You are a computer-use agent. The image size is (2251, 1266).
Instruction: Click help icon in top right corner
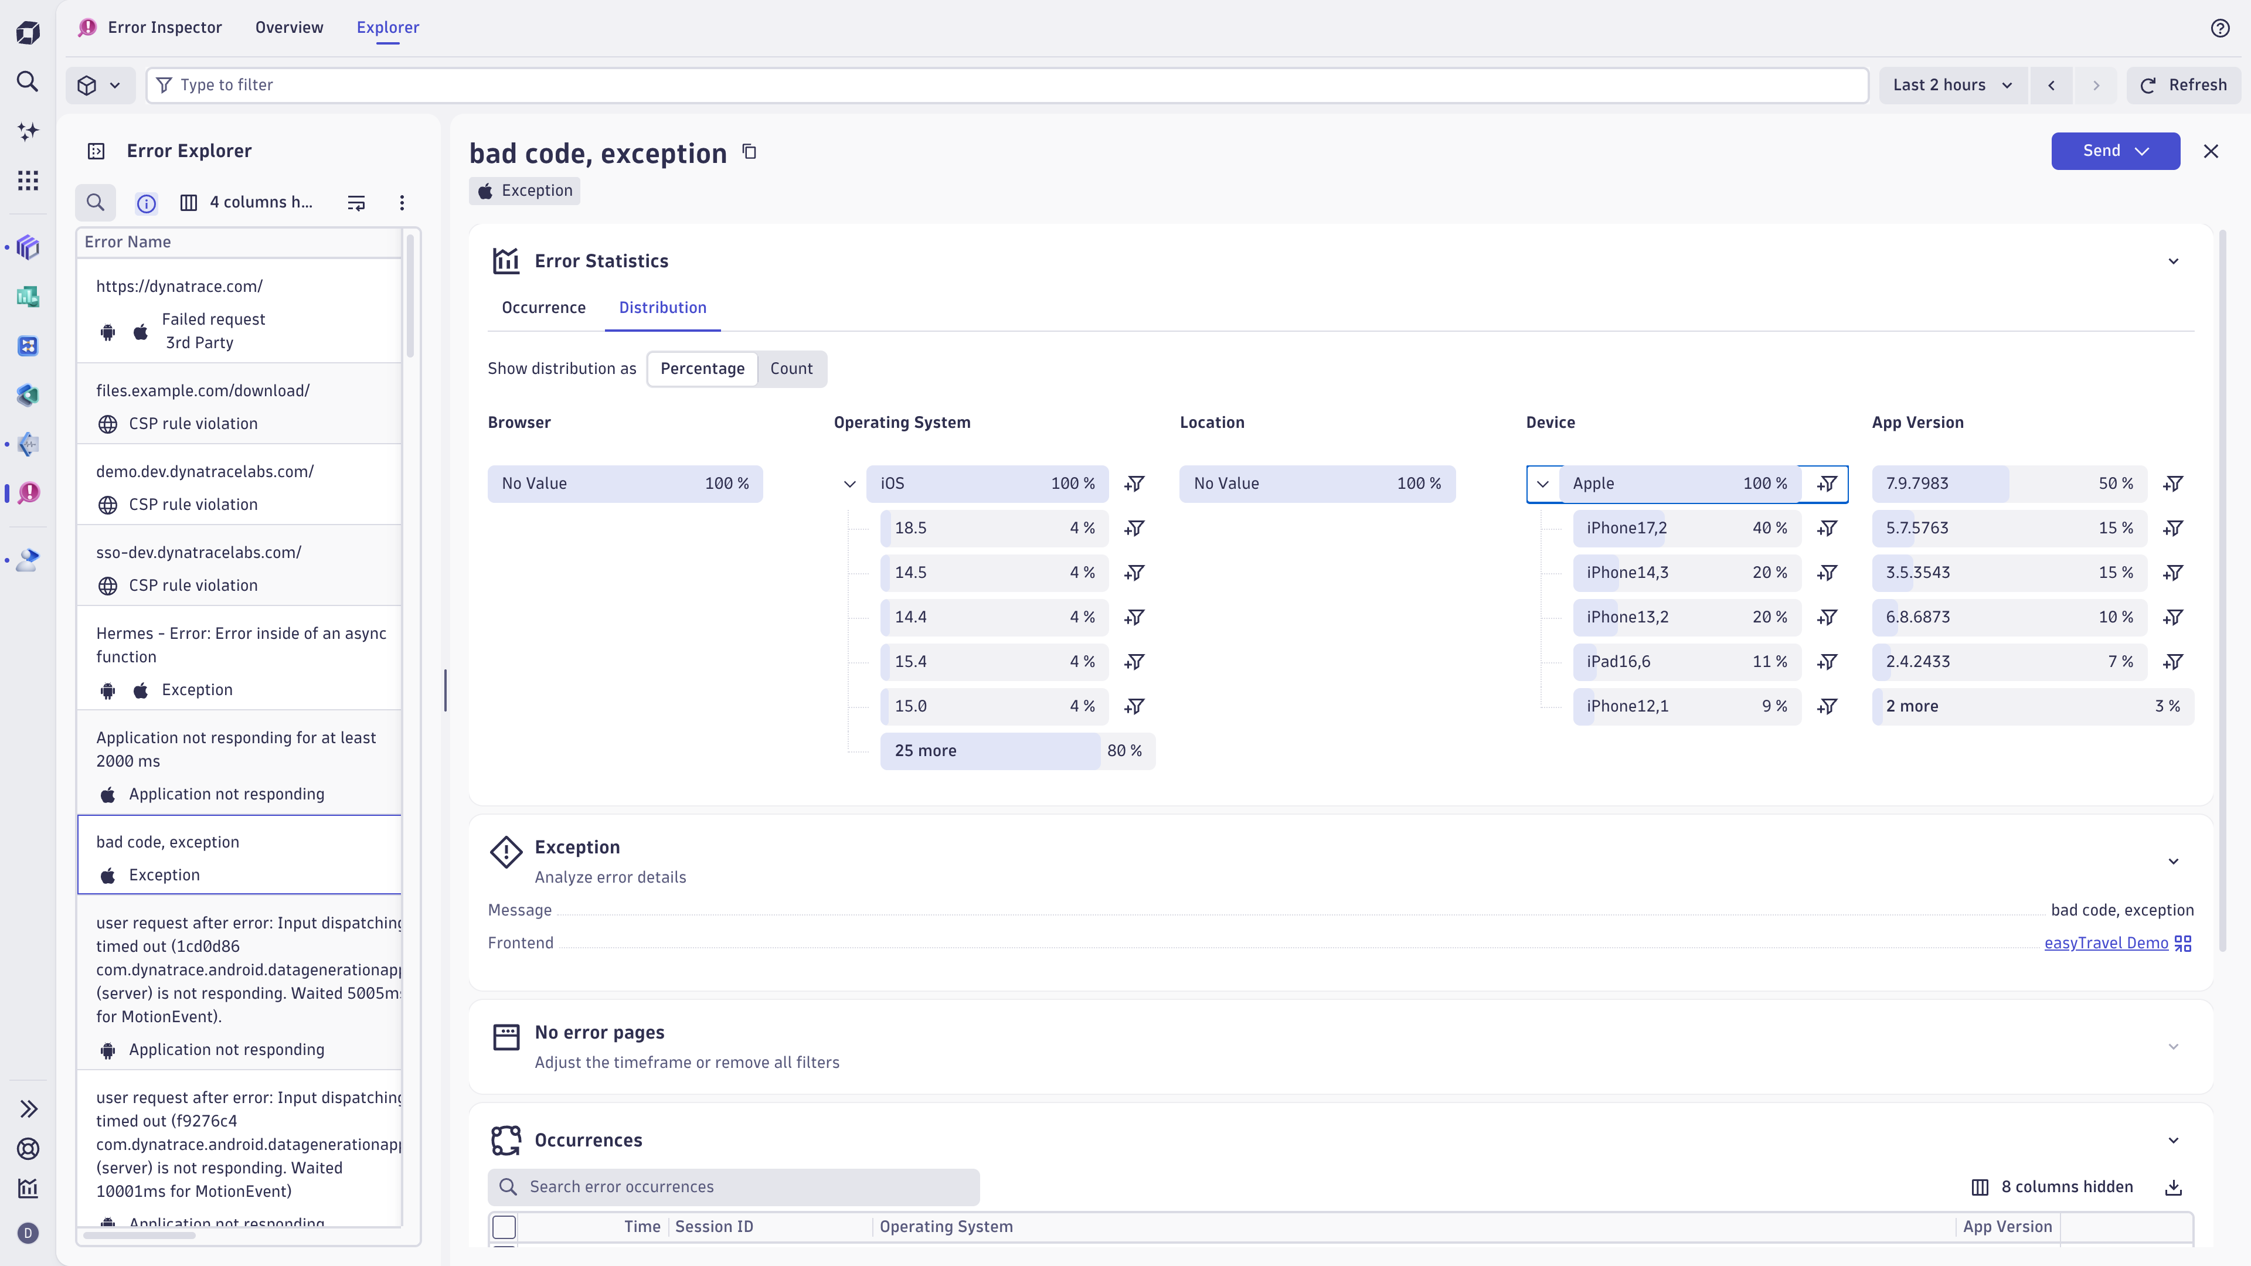coord(2219,28)
